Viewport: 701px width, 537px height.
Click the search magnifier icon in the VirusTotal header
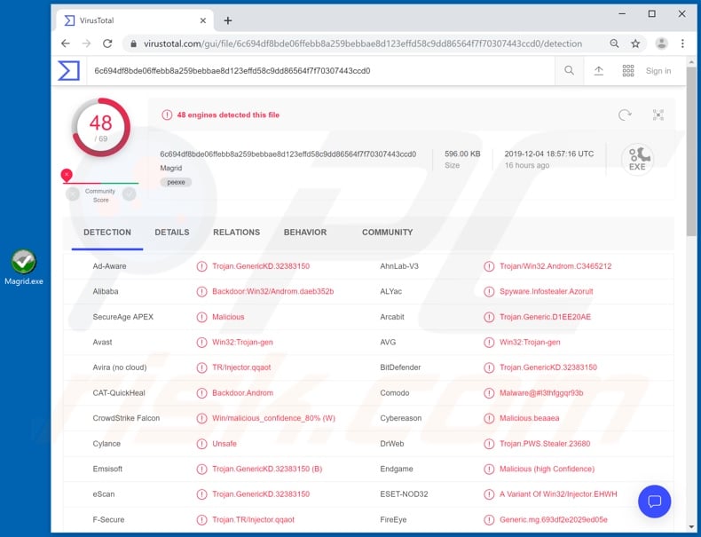569,71
